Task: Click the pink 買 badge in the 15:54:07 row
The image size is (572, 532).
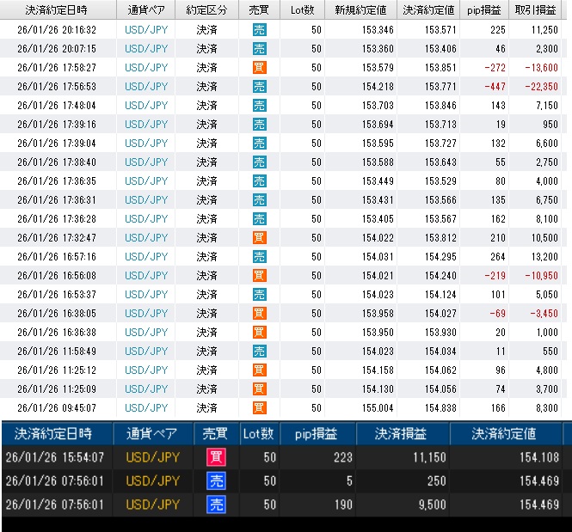Action: [x=215, y=457]
